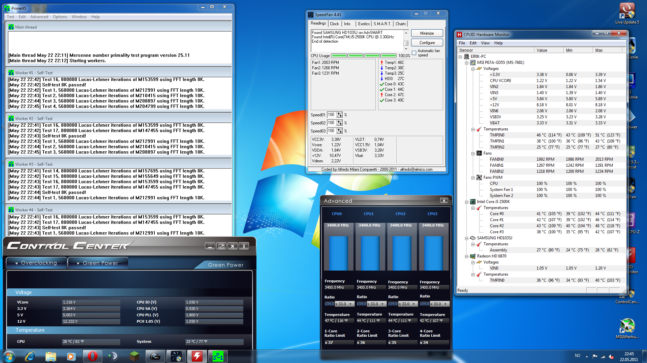Click the SpeedFan detection log scrollbar
The height and width of the screenshot is (363, 647).
(x=406, y=41)
